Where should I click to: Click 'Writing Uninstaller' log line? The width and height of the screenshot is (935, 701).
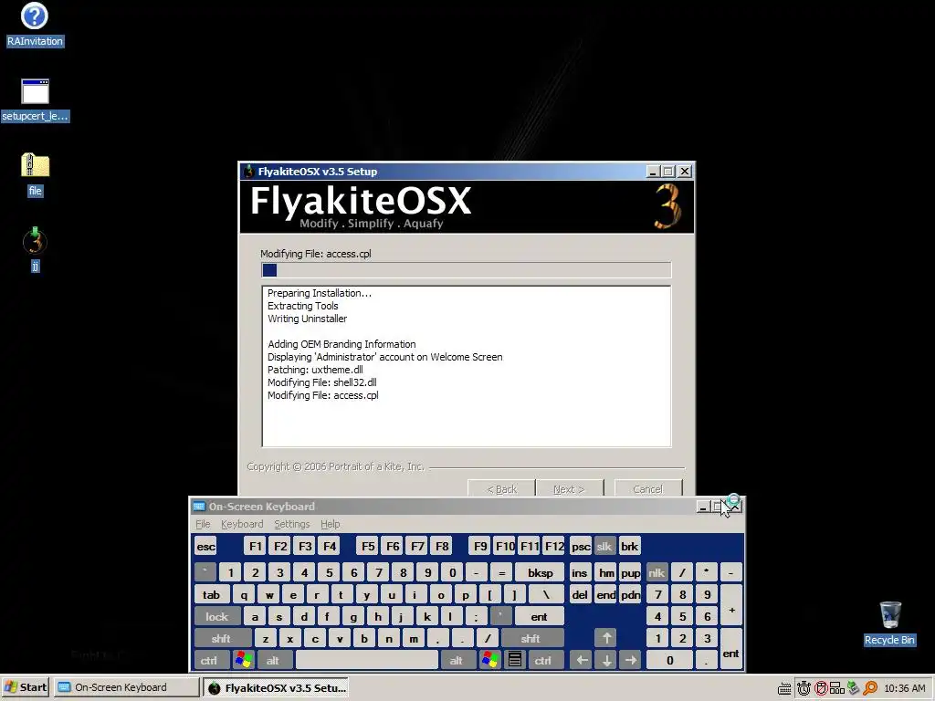[x=307, y=319]
